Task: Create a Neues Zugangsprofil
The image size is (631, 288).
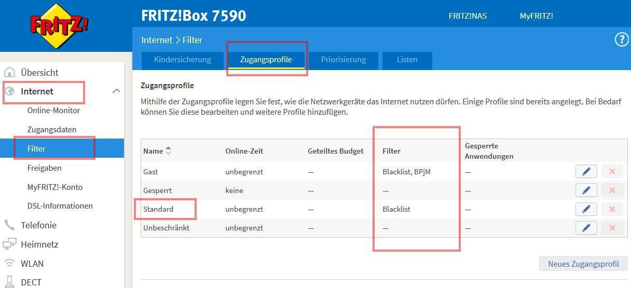Action: point(583,264)
